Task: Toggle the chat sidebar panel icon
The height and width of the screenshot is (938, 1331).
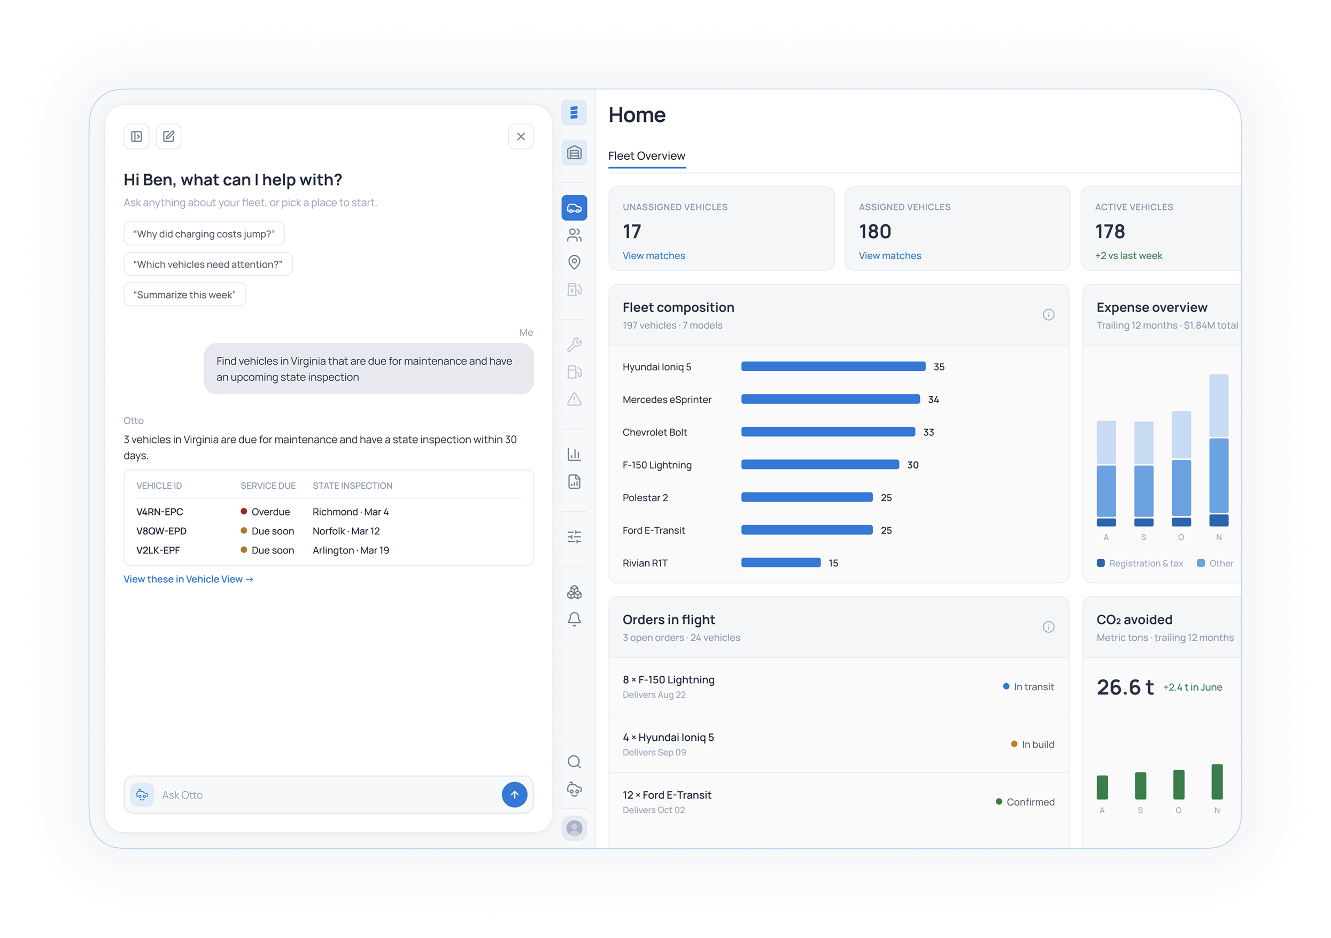Action: (136, 137)
